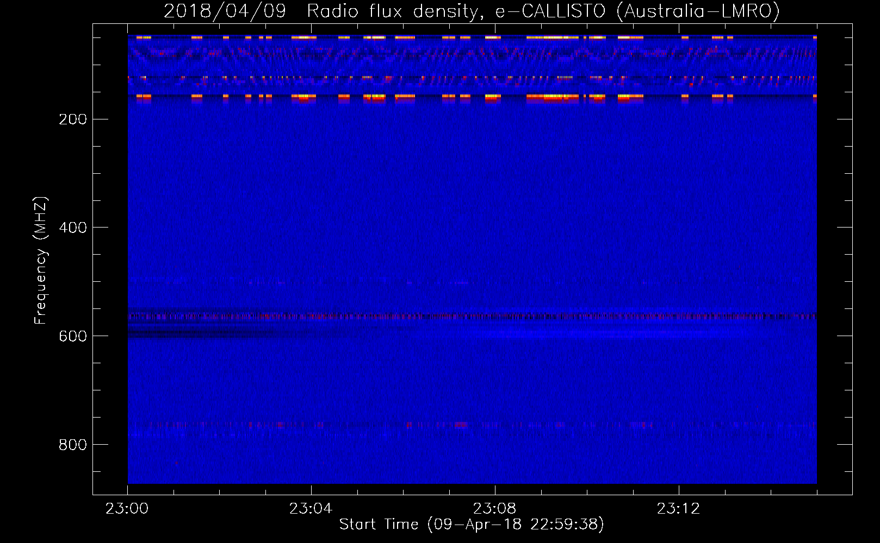Screen dimensions: 880x543
Task: Select the "600" frequency tick label
Action: pos(73,336)
